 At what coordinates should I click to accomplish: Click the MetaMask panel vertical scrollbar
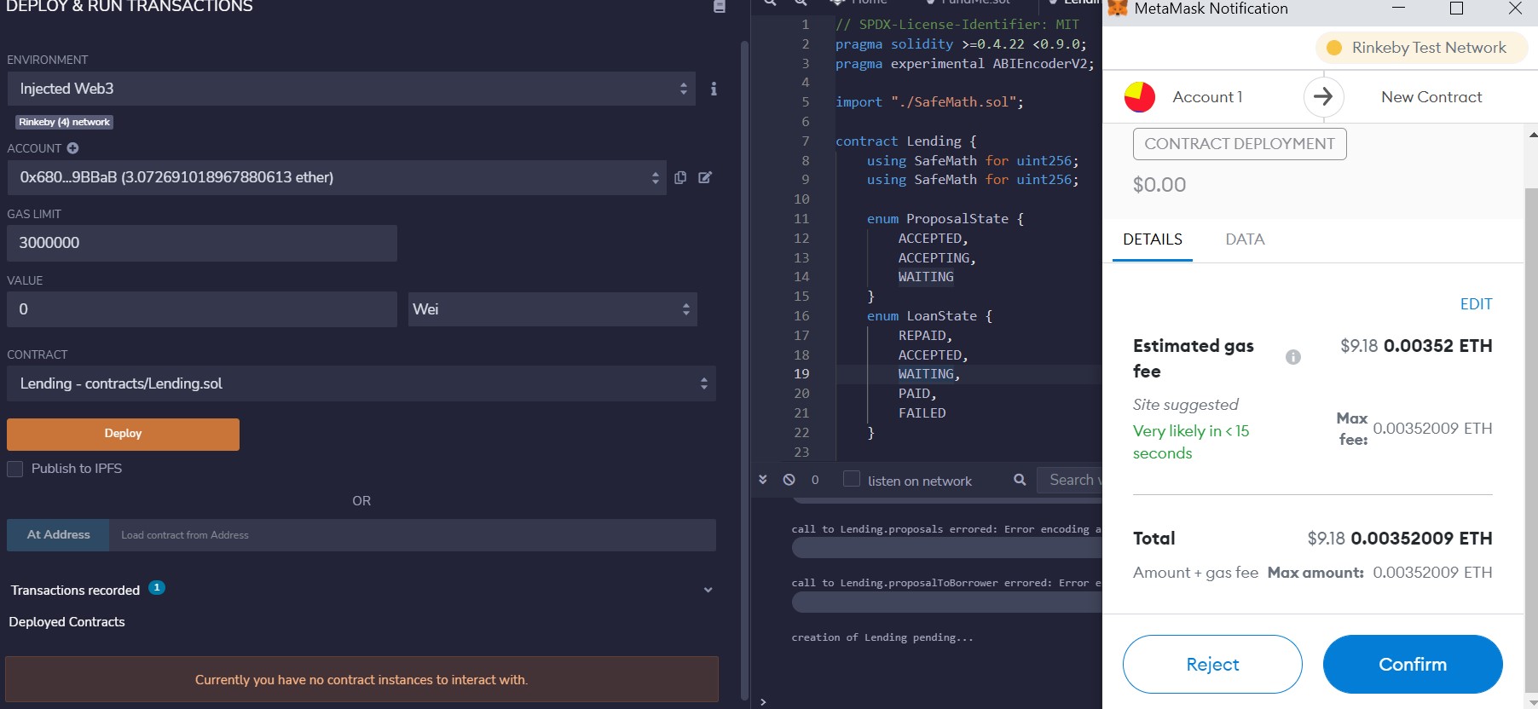1531,439
